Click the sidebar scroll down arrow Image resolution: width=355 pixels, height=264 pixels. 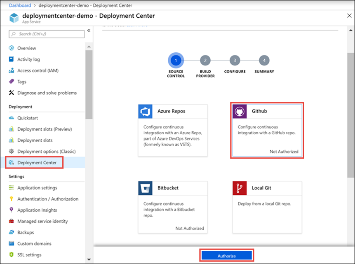tap(89, 259)
